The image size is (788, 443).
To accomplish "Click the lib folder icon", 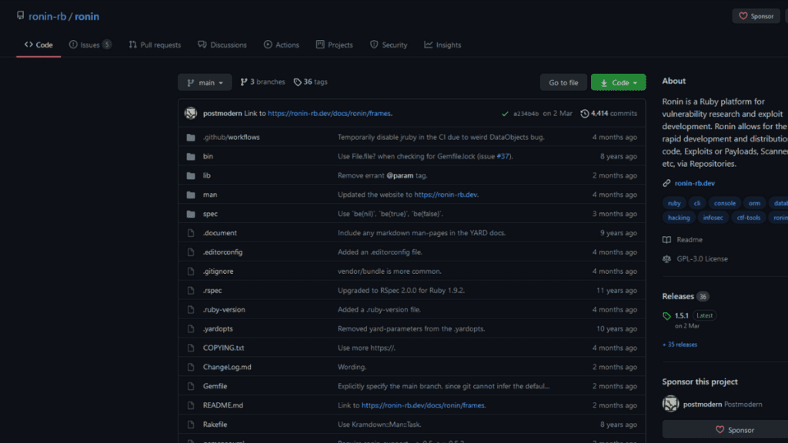I will click(x=191, y=175).
